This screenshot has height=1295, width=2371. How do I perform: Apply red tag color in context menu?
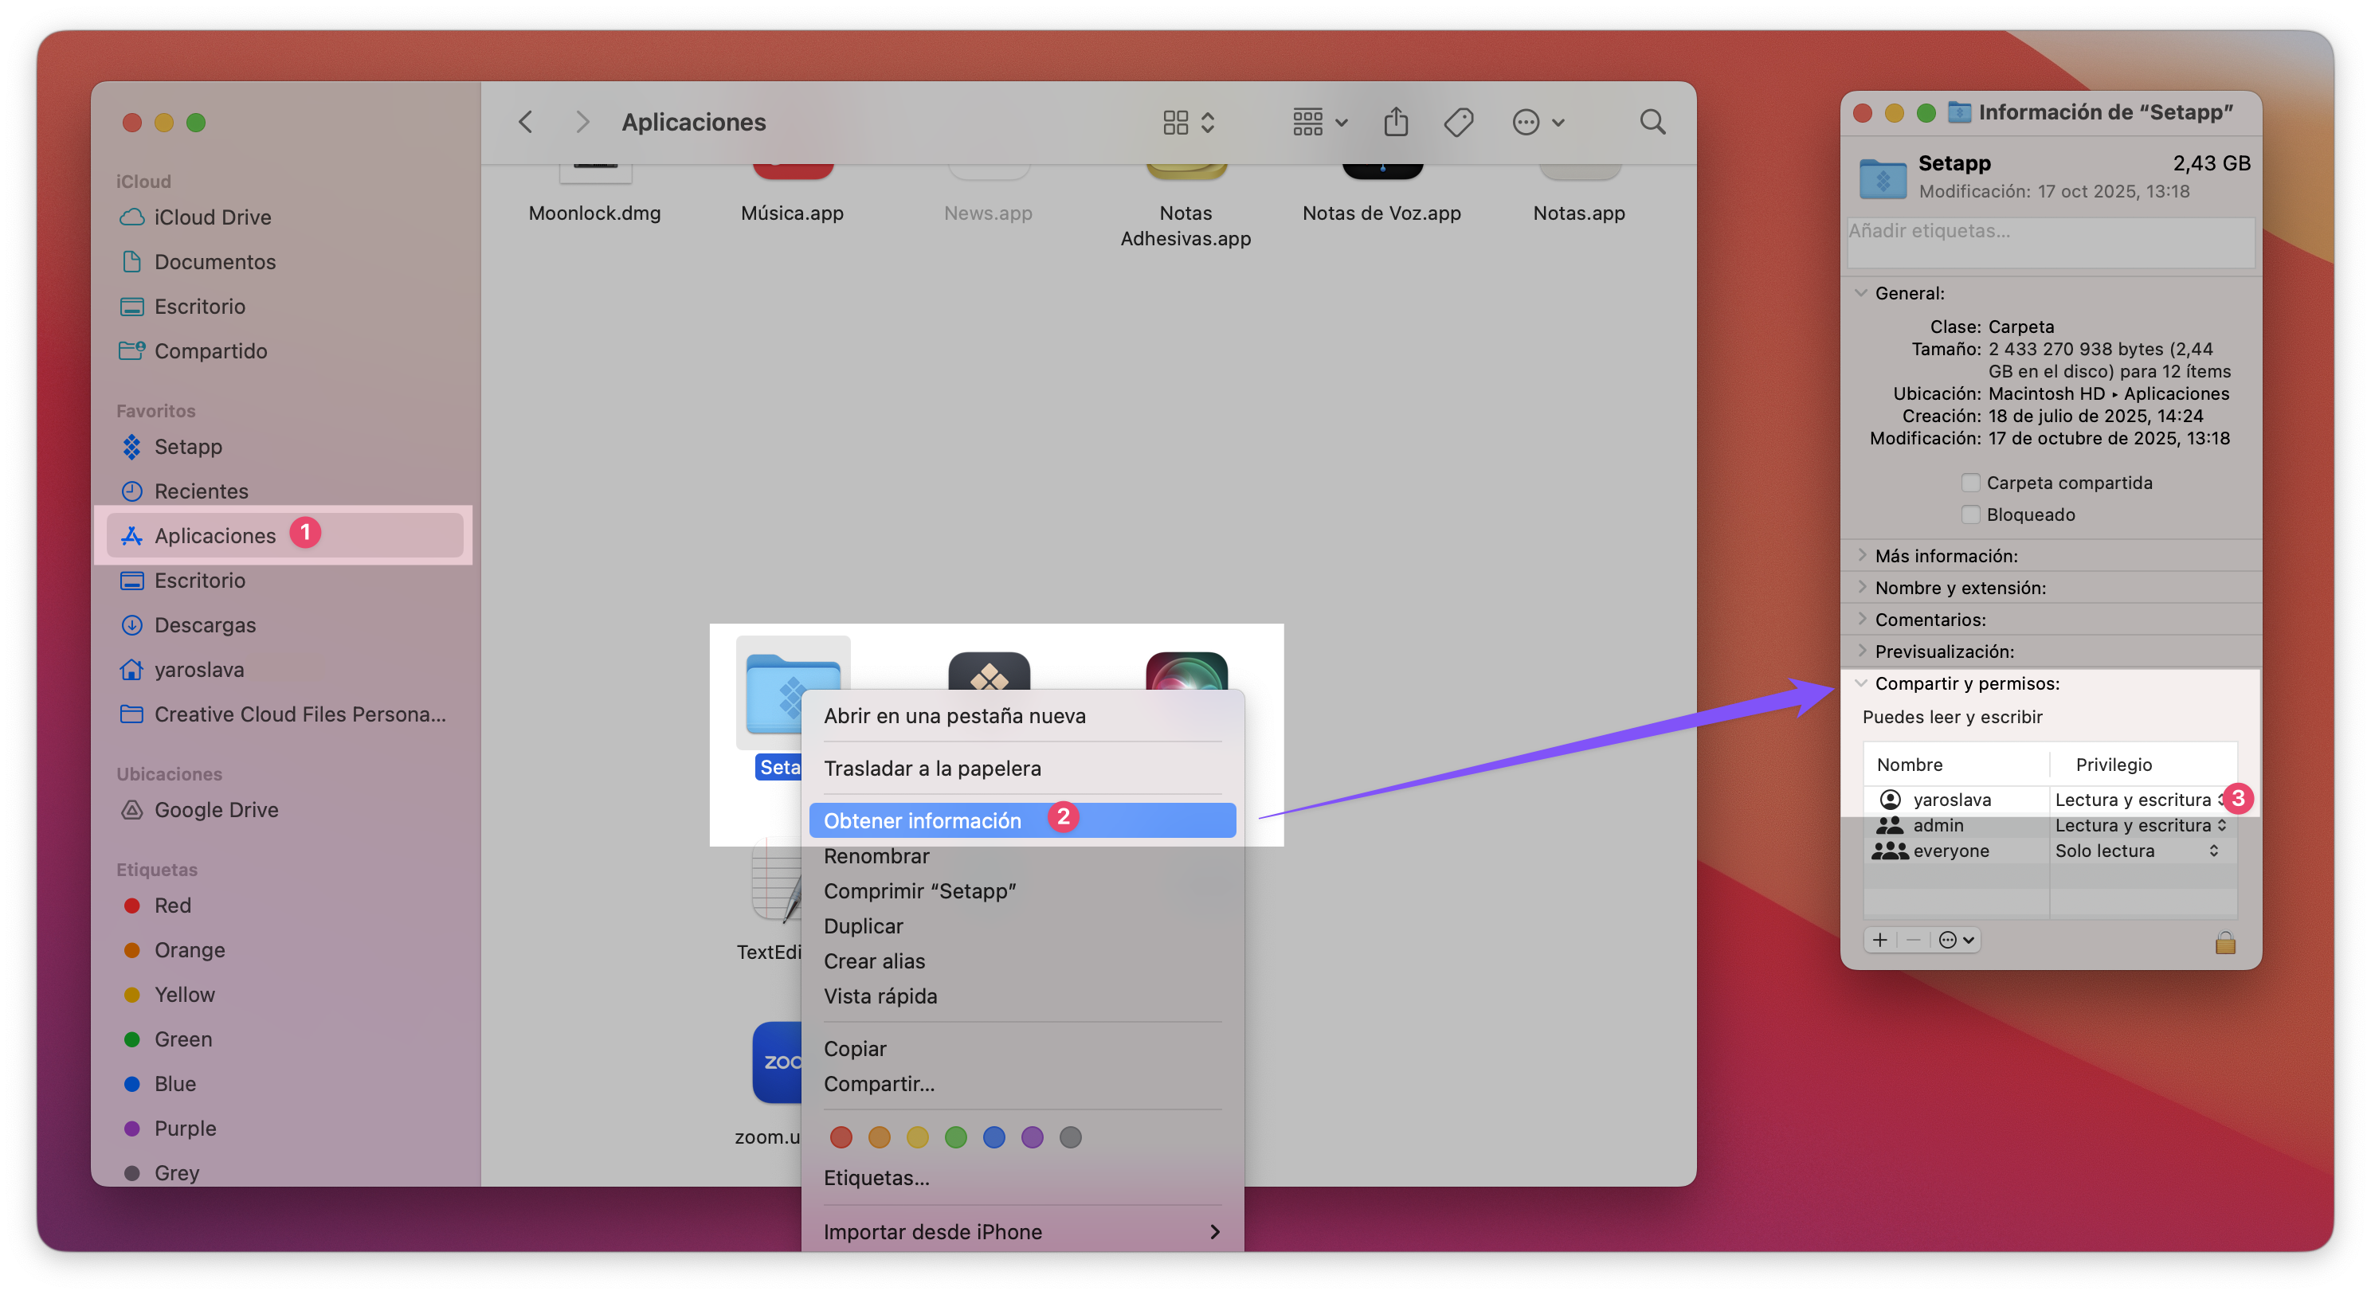pyautogui.click(x=841, y=1137)
